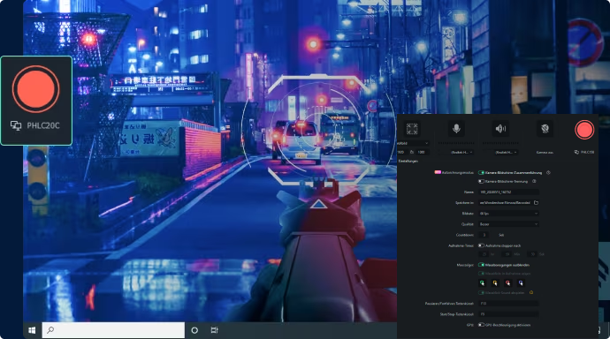Toggle Kamera-Bildschirm-Trennung switch

pos(481,181)
